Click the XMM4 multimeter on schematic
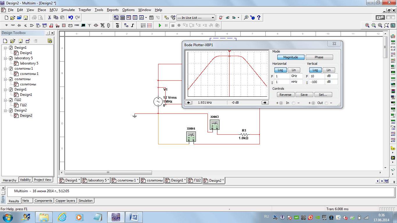The image size is (397, 223). click(191, 137)
